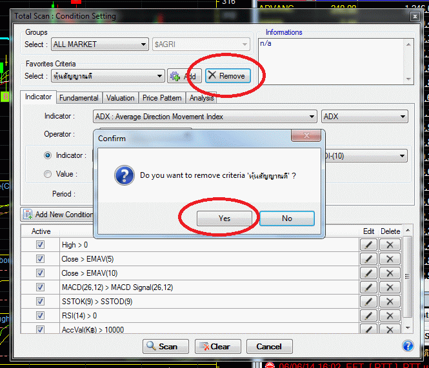The height and width of the screenshot is (368, 429).
Task: Select the 'AccVal(K฿) > 10000' condition text
Action: click(93, 330)
